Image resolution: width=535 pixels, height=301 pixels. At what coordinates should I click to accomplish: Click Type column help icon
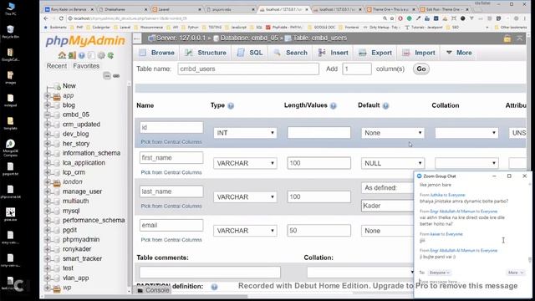coord(231,106)
